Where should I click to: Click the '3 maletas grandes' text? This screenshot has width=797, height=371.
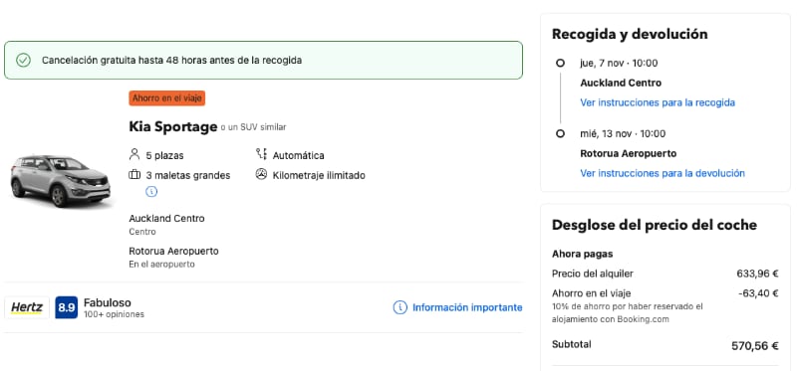pos(188,176)
